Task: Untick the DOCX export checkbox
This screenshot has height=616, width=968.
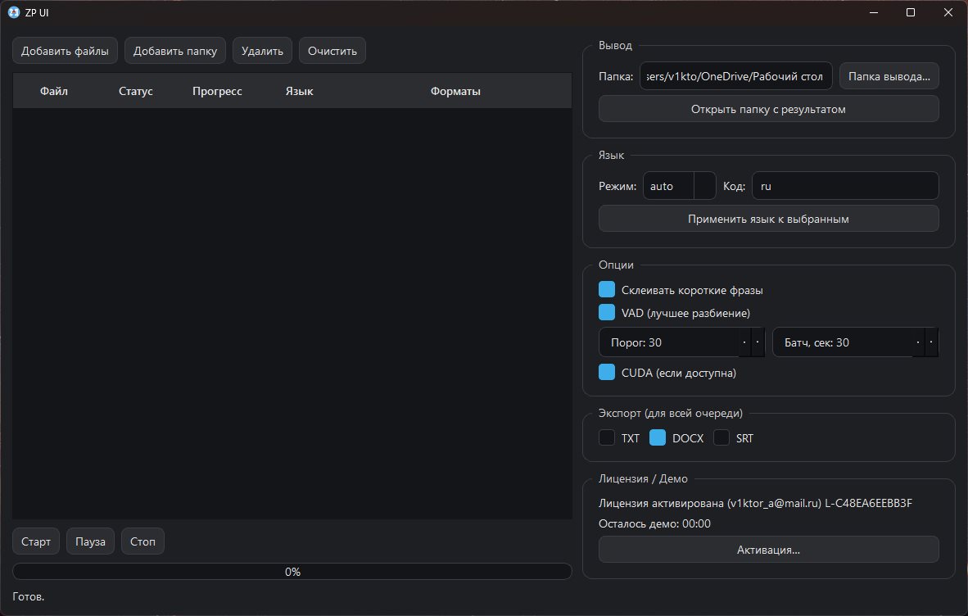Action: (658, 438)
